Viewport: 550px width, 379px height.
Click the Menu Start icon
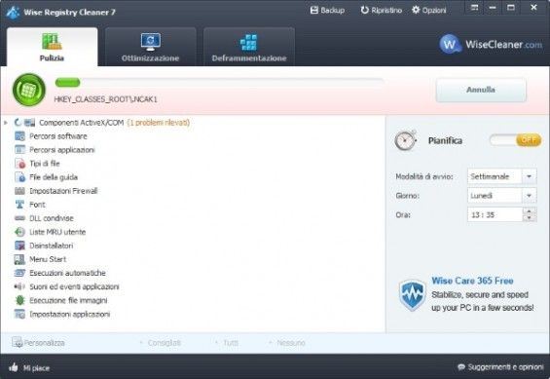19,259
